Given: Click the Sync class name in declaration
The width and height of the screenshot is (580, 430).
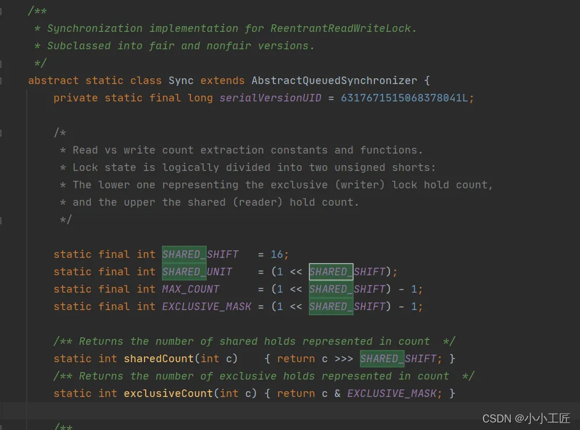Looking at the screenshot, I should 181,81.
